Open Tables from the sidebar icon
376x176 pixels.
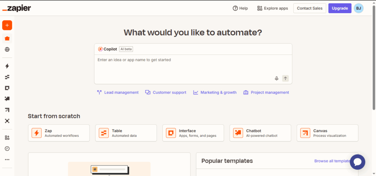pyautogui.click(x=7, y=77)
